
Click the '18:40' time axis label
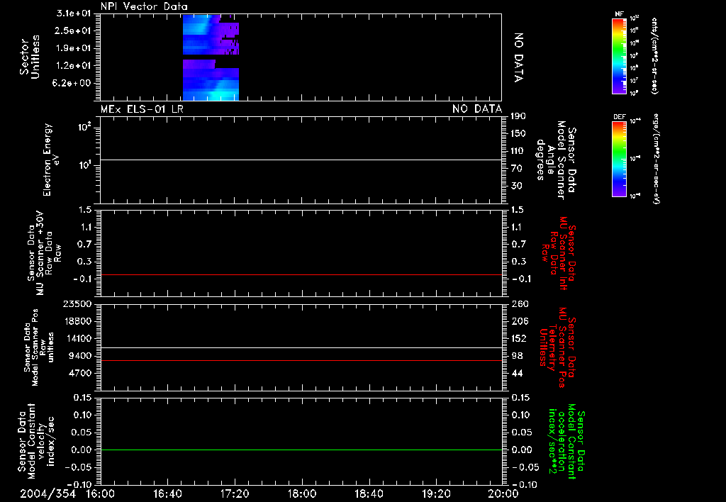pyautogui.click(x=369, y=493)
